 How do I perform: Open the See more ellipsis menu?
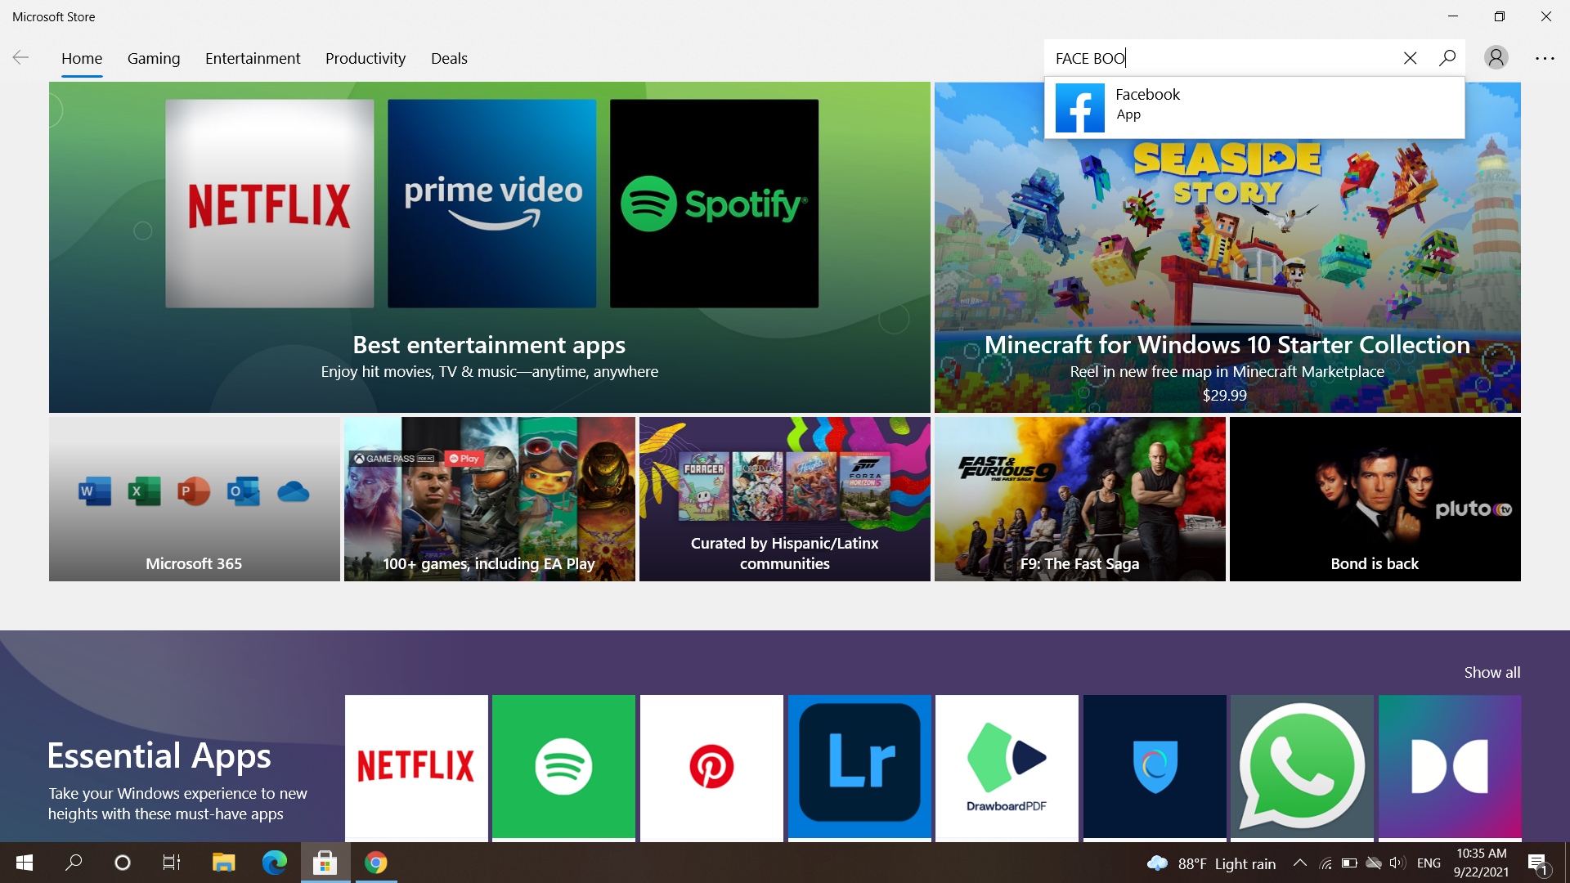click(x=1545, y=58)
